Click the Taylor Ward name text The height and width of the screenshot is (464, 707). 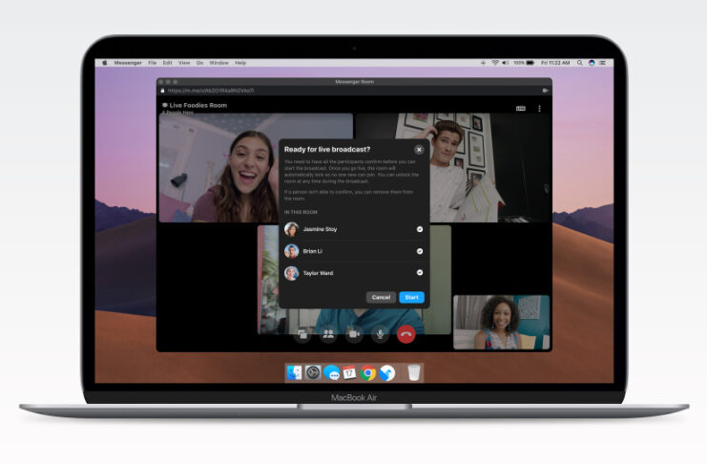(318, 273)
